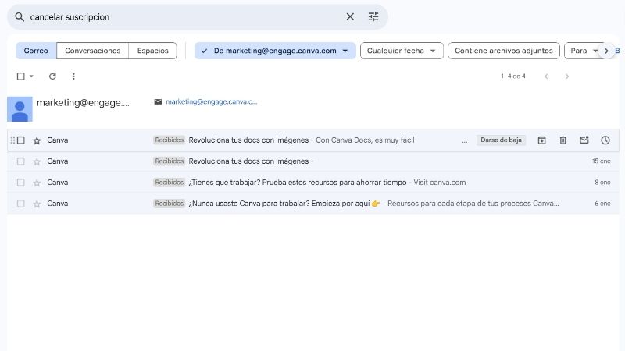Image resolution: width=625 pixels, height=351 pixels.
Task: Star the first Canva email with 'Darse de baja'
Action: (x=37, y=140)
